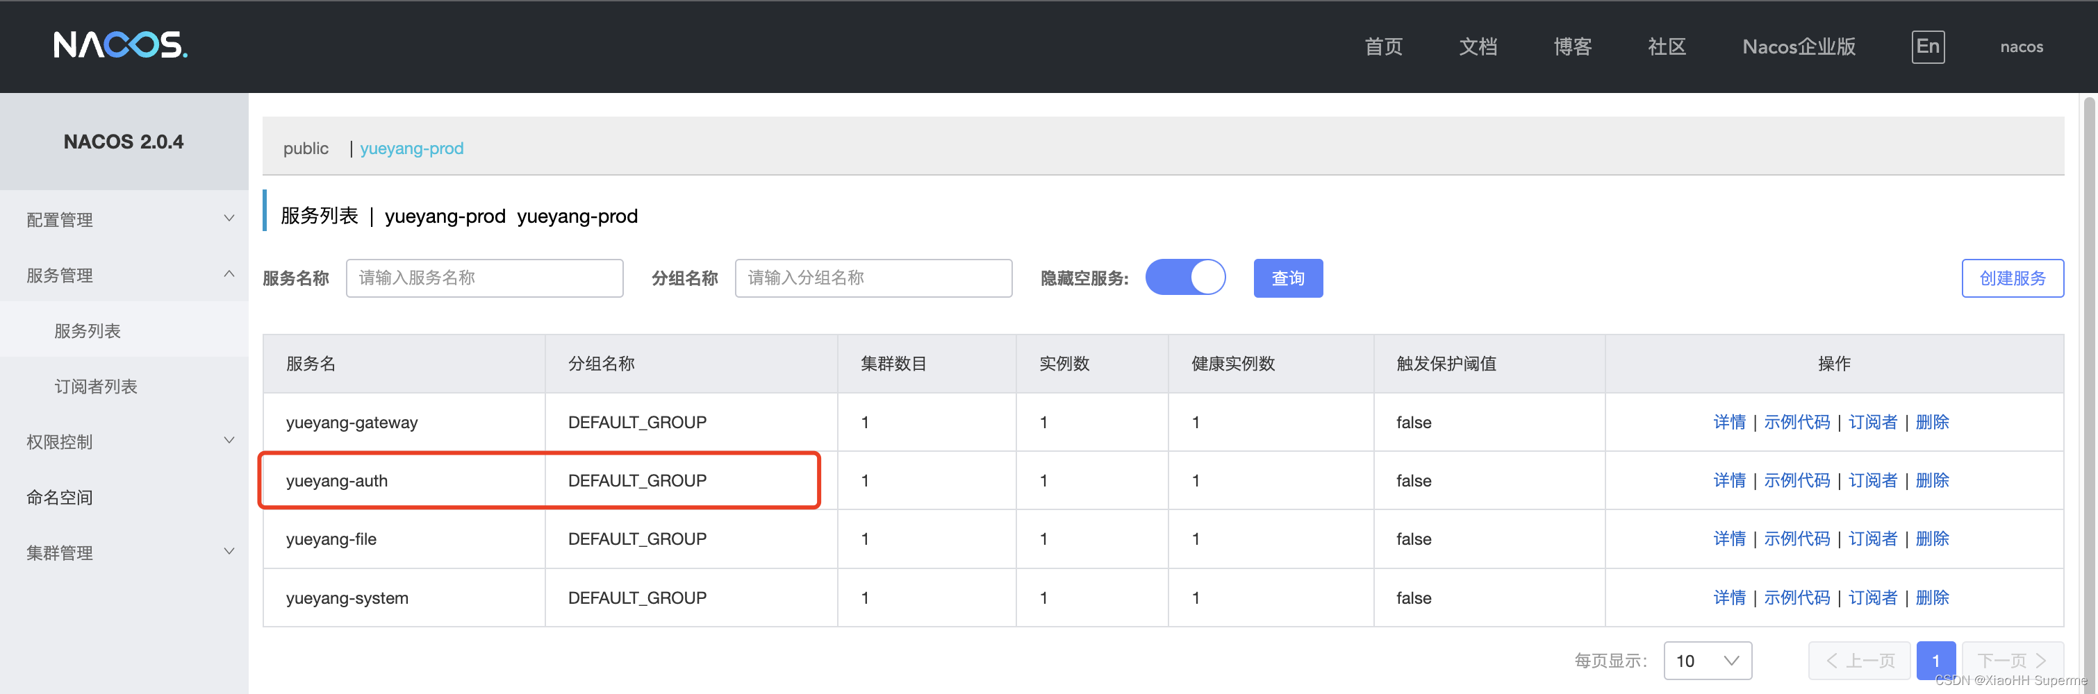
Task: Expand the 集群管理 sidebar section
Action: [124, 552]
